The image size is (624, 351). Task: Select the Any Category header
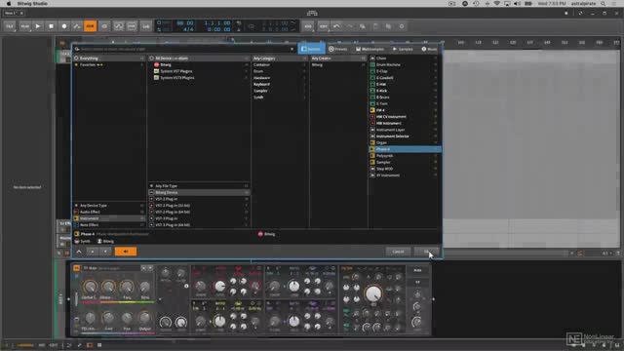pyautogui.click(x=280, y=58)
